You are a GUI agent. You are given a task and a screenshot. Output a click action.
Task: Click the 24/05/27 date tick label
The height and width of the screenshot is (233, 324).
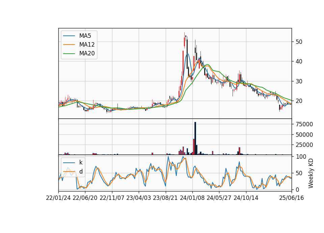coord(219,198)
